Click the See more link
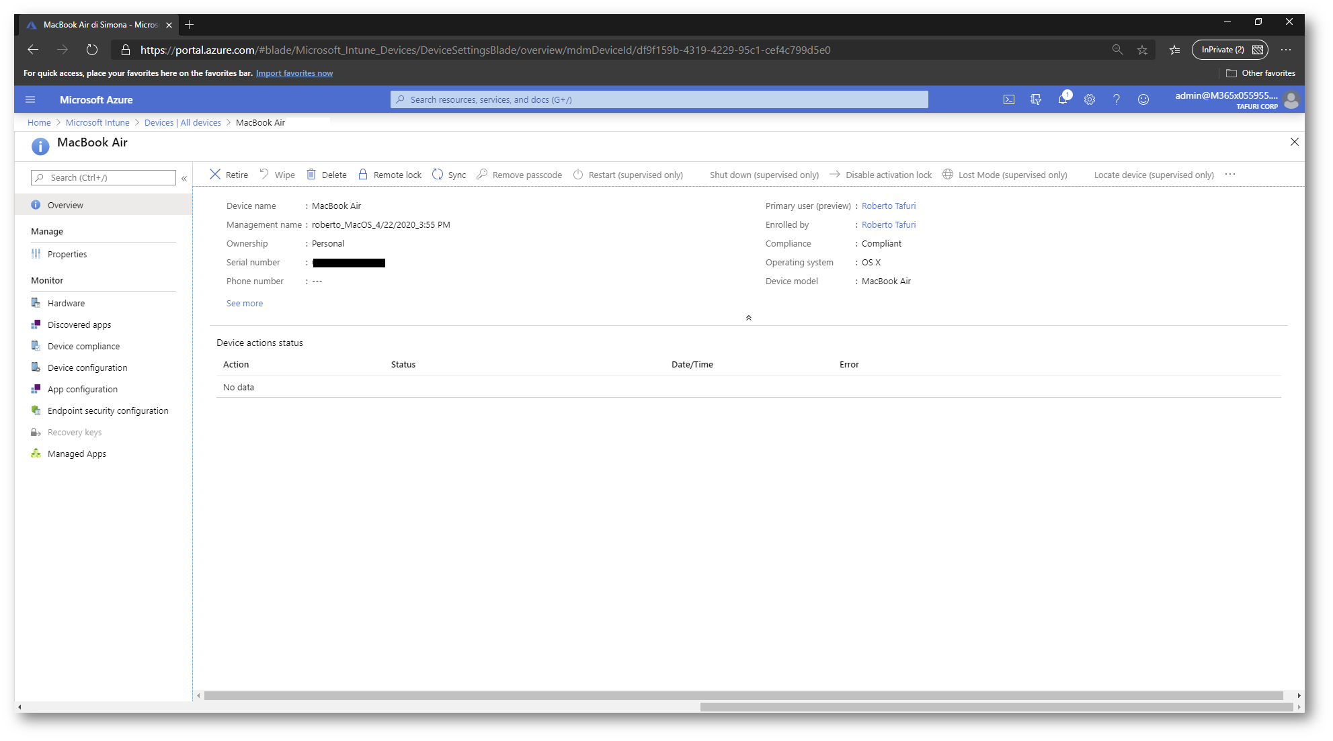This screenshot has width=1333, height=741. tap(245, 303)
